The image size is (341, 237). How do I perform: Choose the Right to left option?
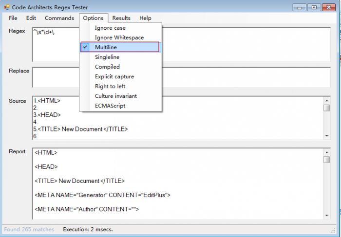coord(110,86)
